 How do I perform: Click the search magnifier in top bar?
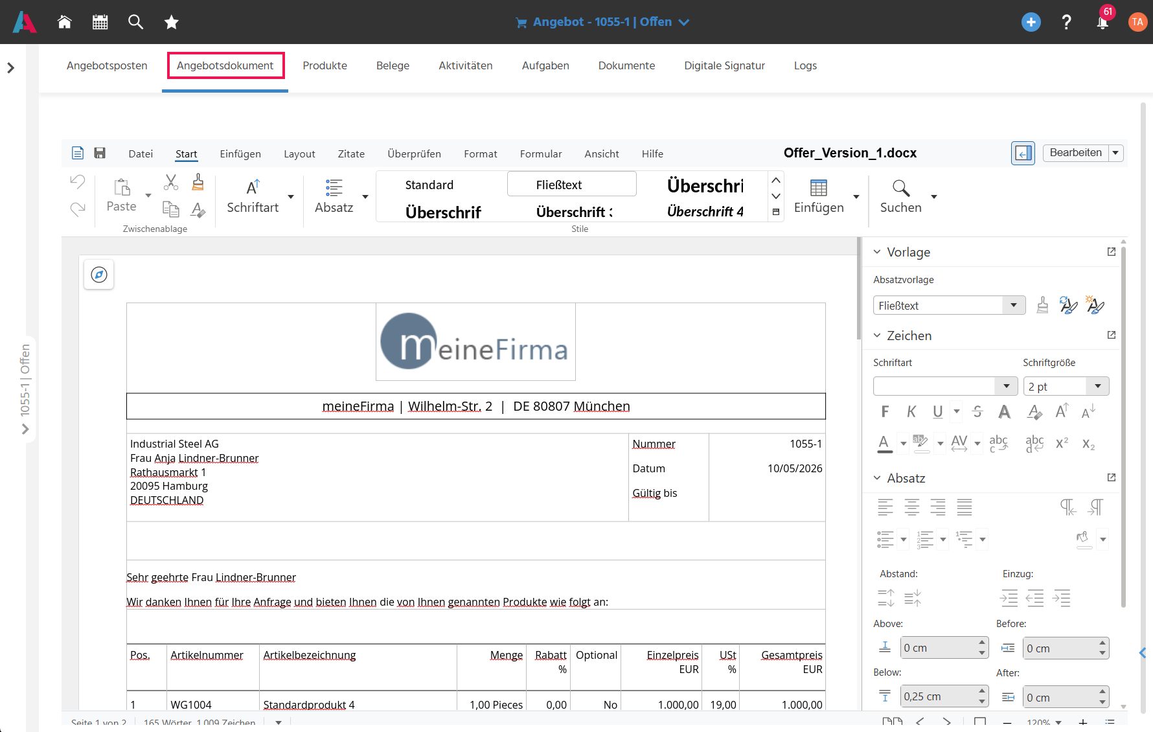click(x=135, y=22)
